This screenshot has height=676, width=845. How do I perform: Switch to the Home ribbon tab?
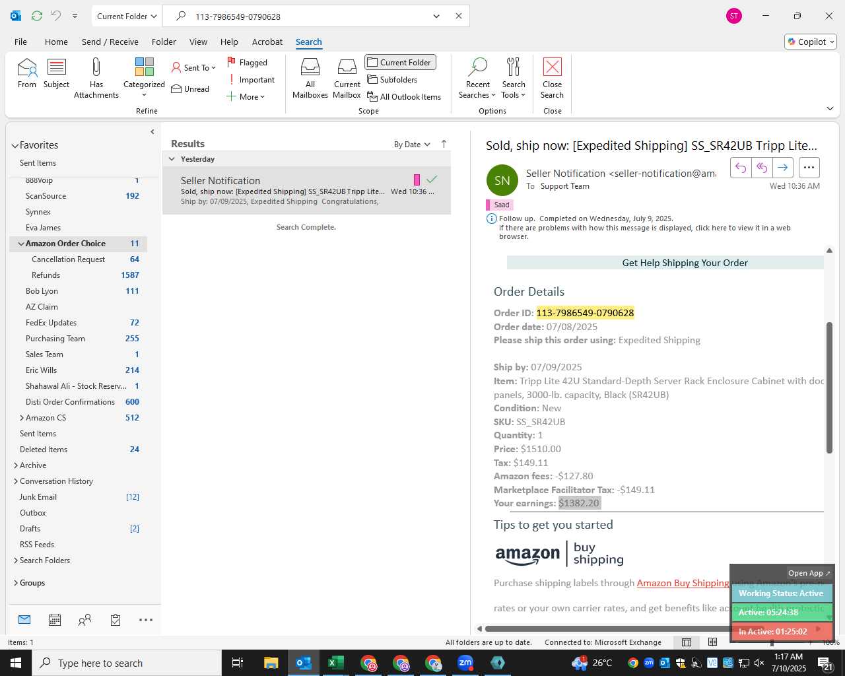56,42
